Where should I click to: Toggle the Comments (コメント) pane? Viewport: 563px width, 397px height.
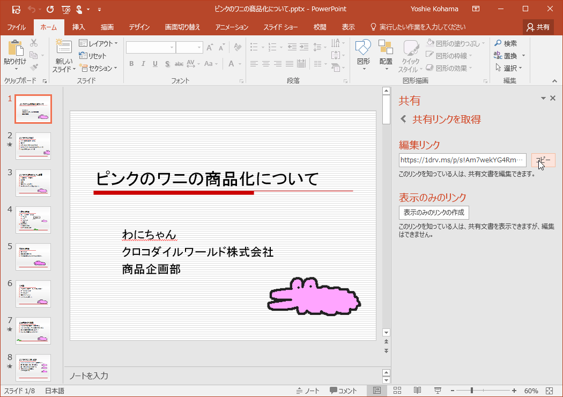point(343,391)
